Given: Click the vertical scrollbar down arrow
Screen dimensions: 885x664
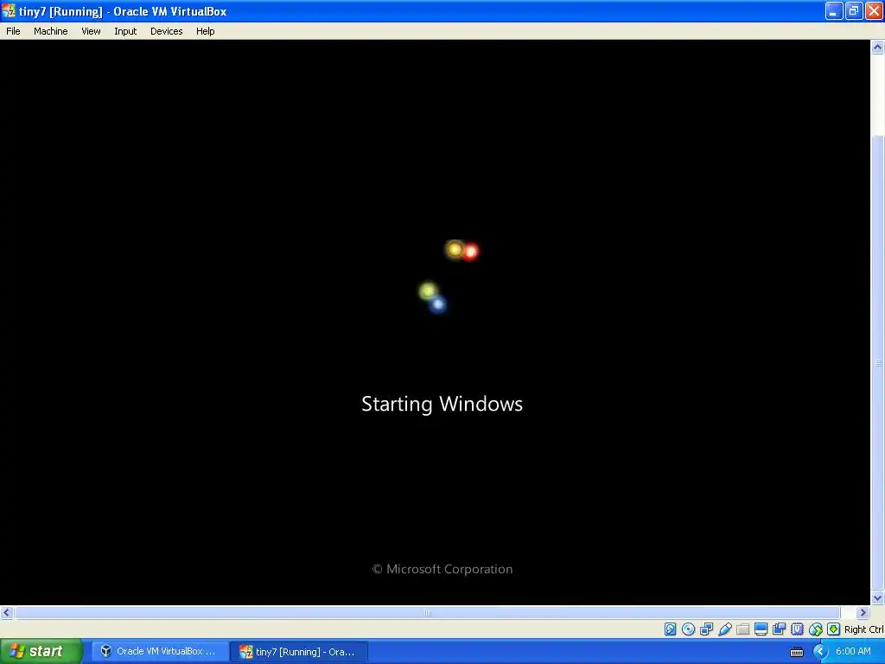Looking at the screenshot, I should tap(877, 598).
